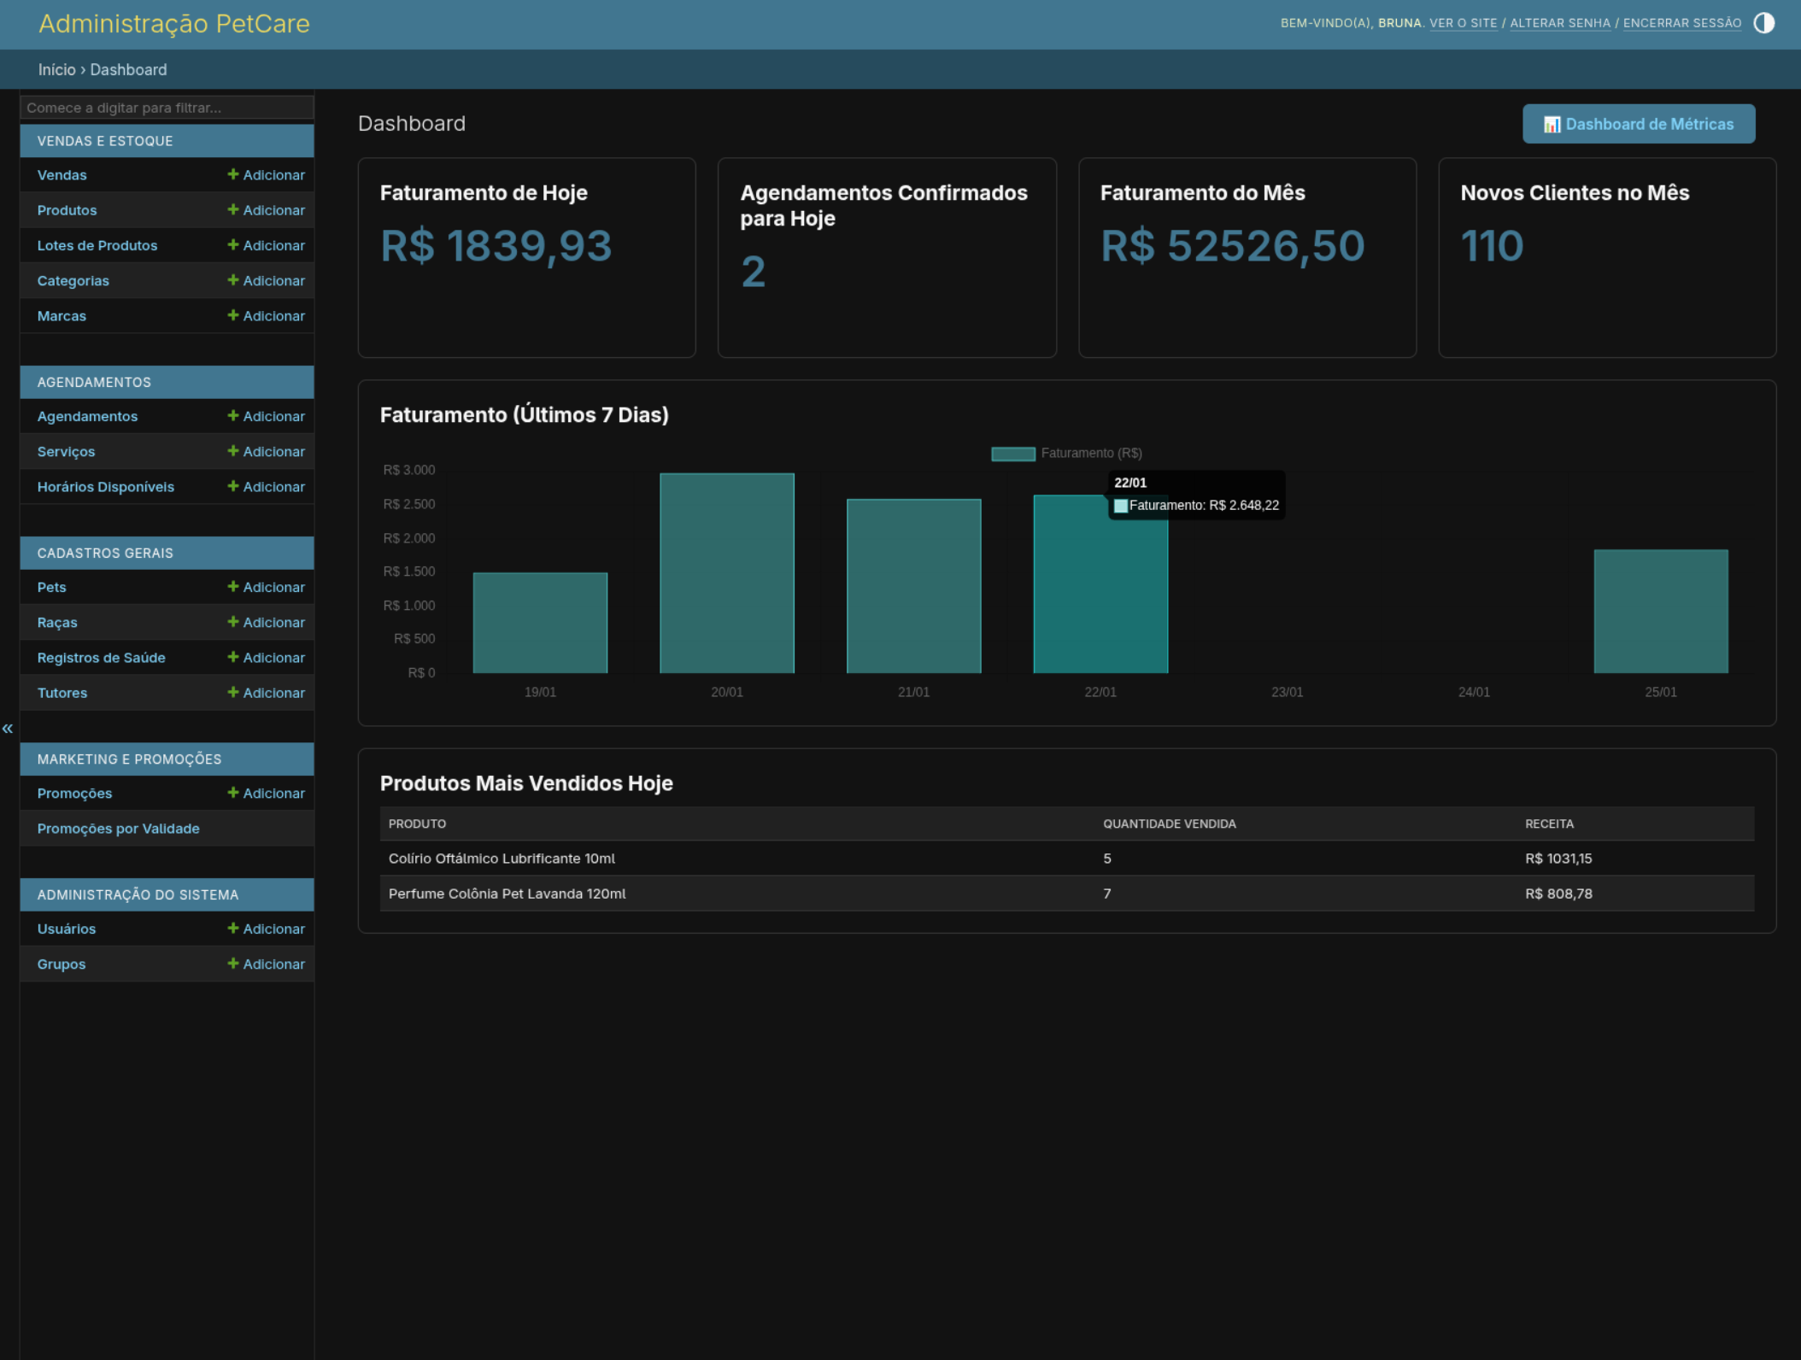Click the plus icon beside Serviços
The height and width of the screenshot is (1360, 1801).
click(232, 451)
